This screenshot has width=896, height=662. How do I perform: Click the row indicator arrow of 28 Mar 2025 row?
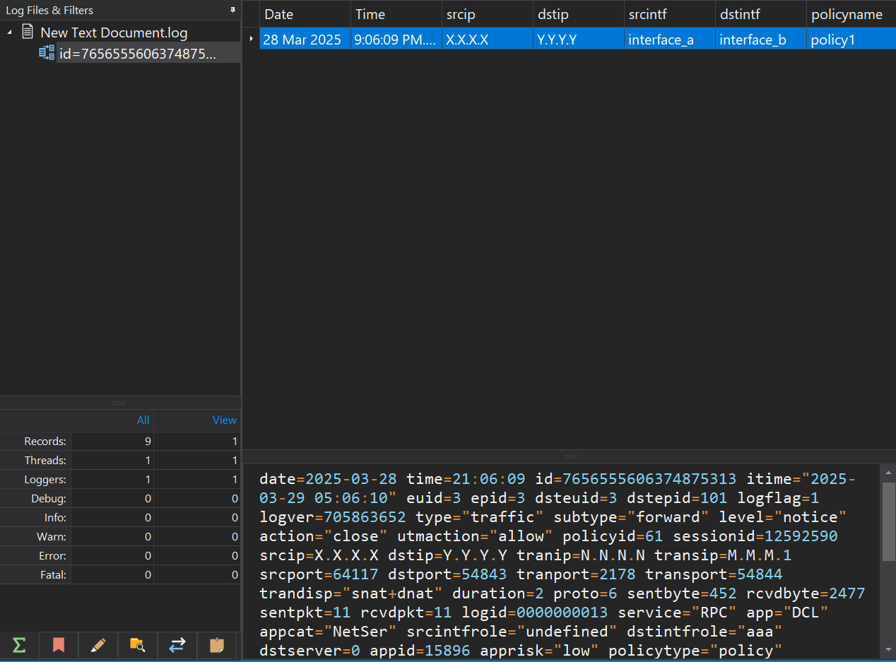pos(251,39)
